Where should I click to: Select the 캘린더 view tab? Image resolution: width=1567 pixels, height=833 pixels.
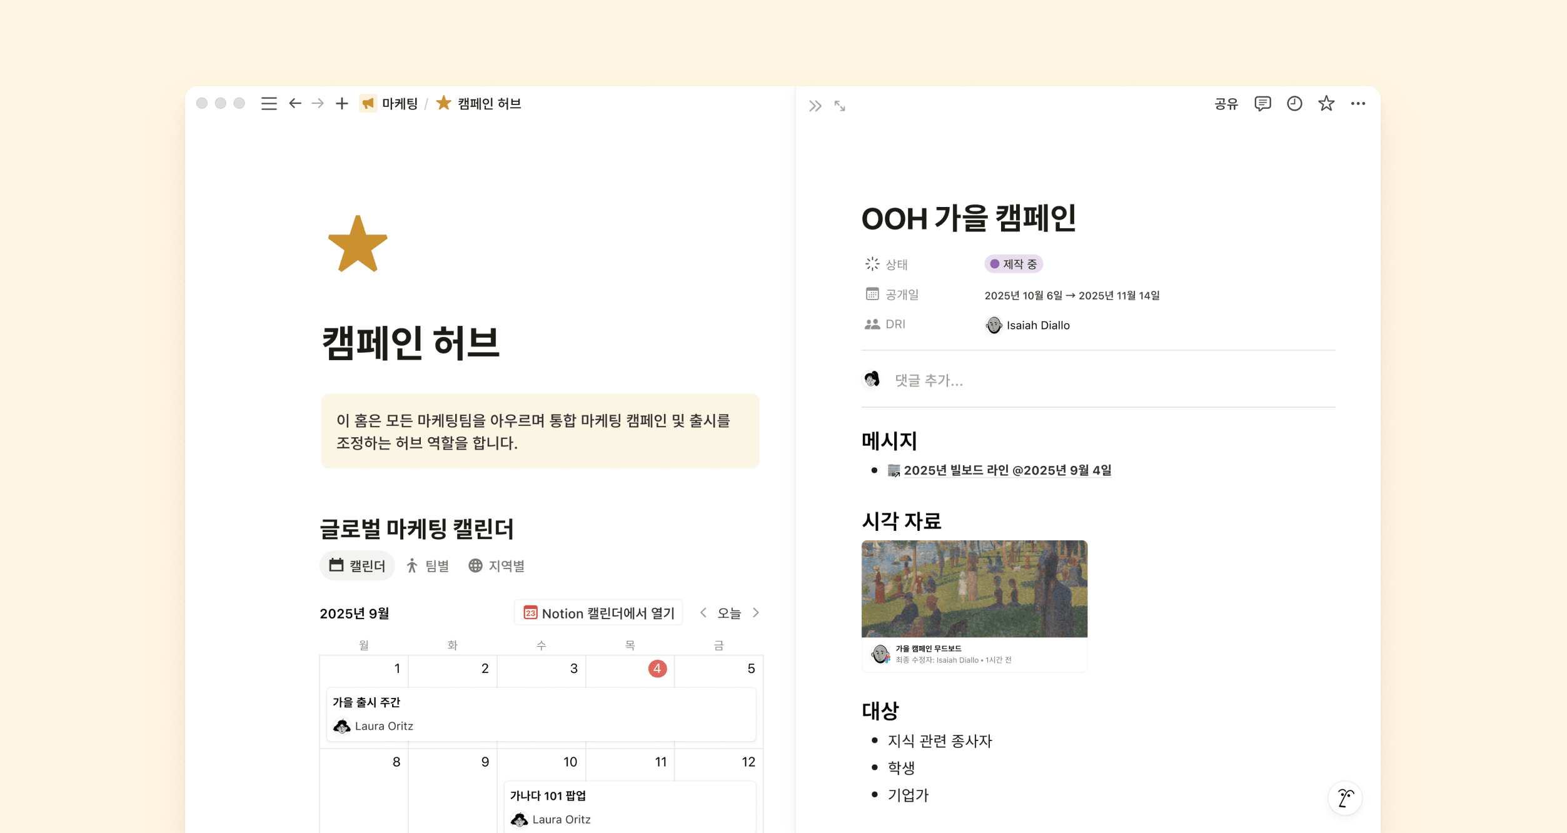[357, 566]
